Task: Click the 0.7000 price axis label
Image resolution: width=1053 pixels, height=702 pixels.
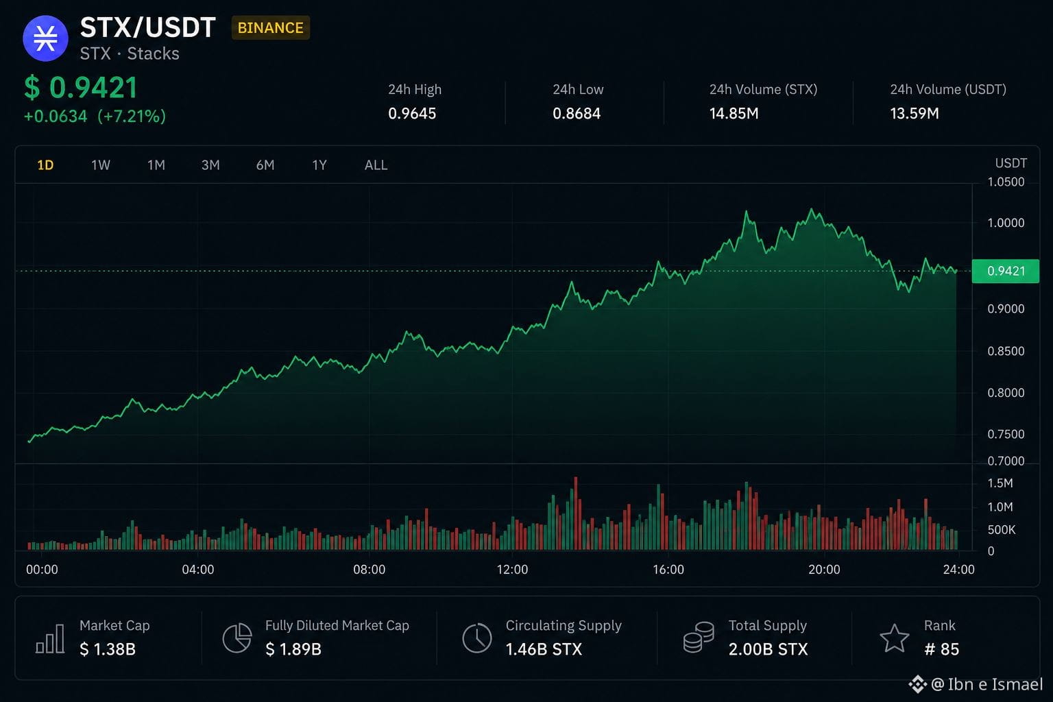Action: tap(1006, 461)
